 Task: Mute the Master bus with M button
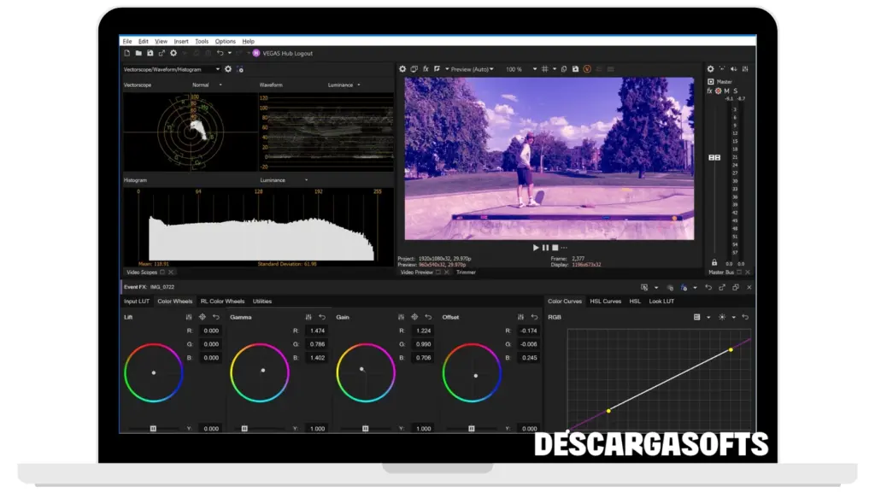(x=727, y=91)
